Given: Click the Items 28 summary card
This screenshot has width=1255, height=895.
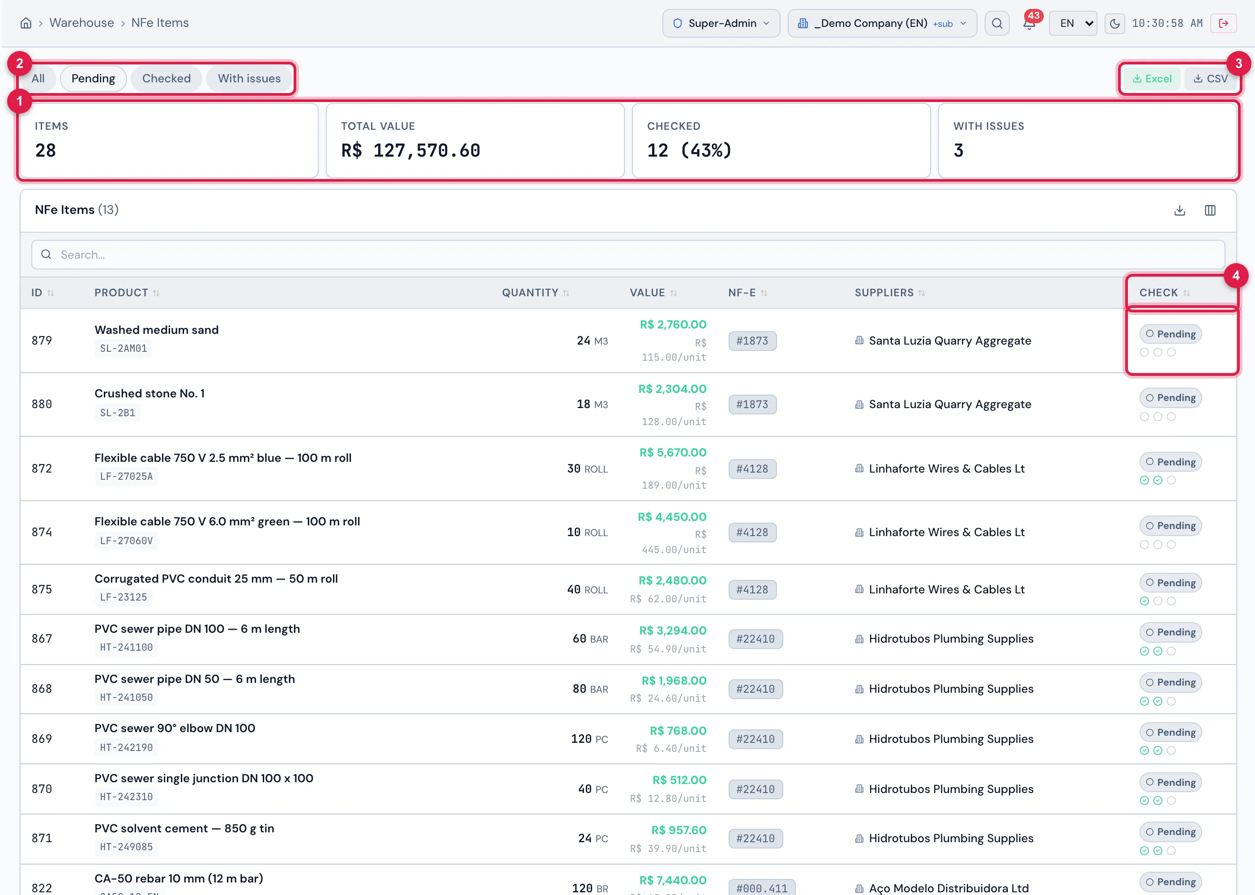Looking at the screenshot, I should tap(169, 141).
